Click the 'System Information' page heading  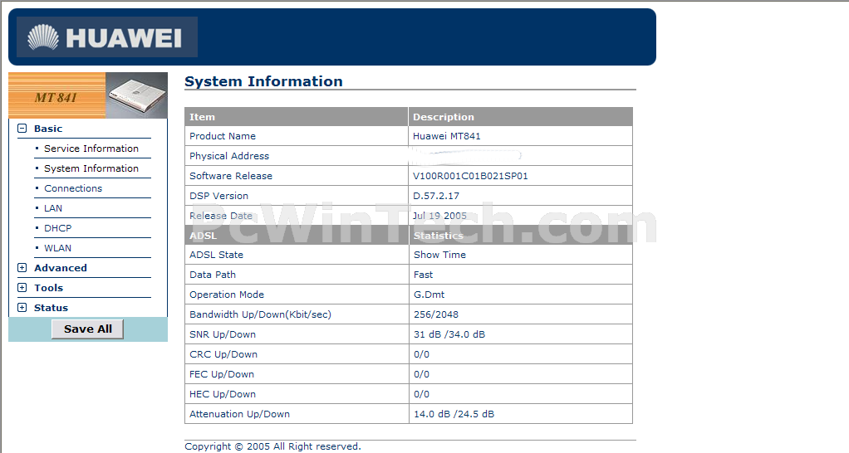coord(263,81)
